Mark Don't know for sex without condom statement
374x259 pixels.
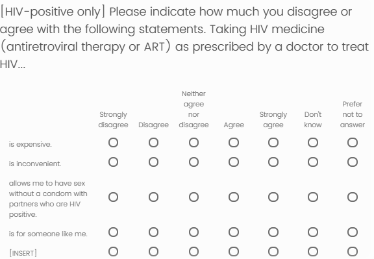[313, 197]
